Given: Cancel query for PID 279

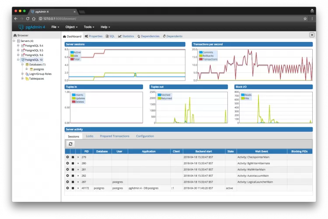Looking at the screenshot, I should pyautogui.click(x=73, y=157).
